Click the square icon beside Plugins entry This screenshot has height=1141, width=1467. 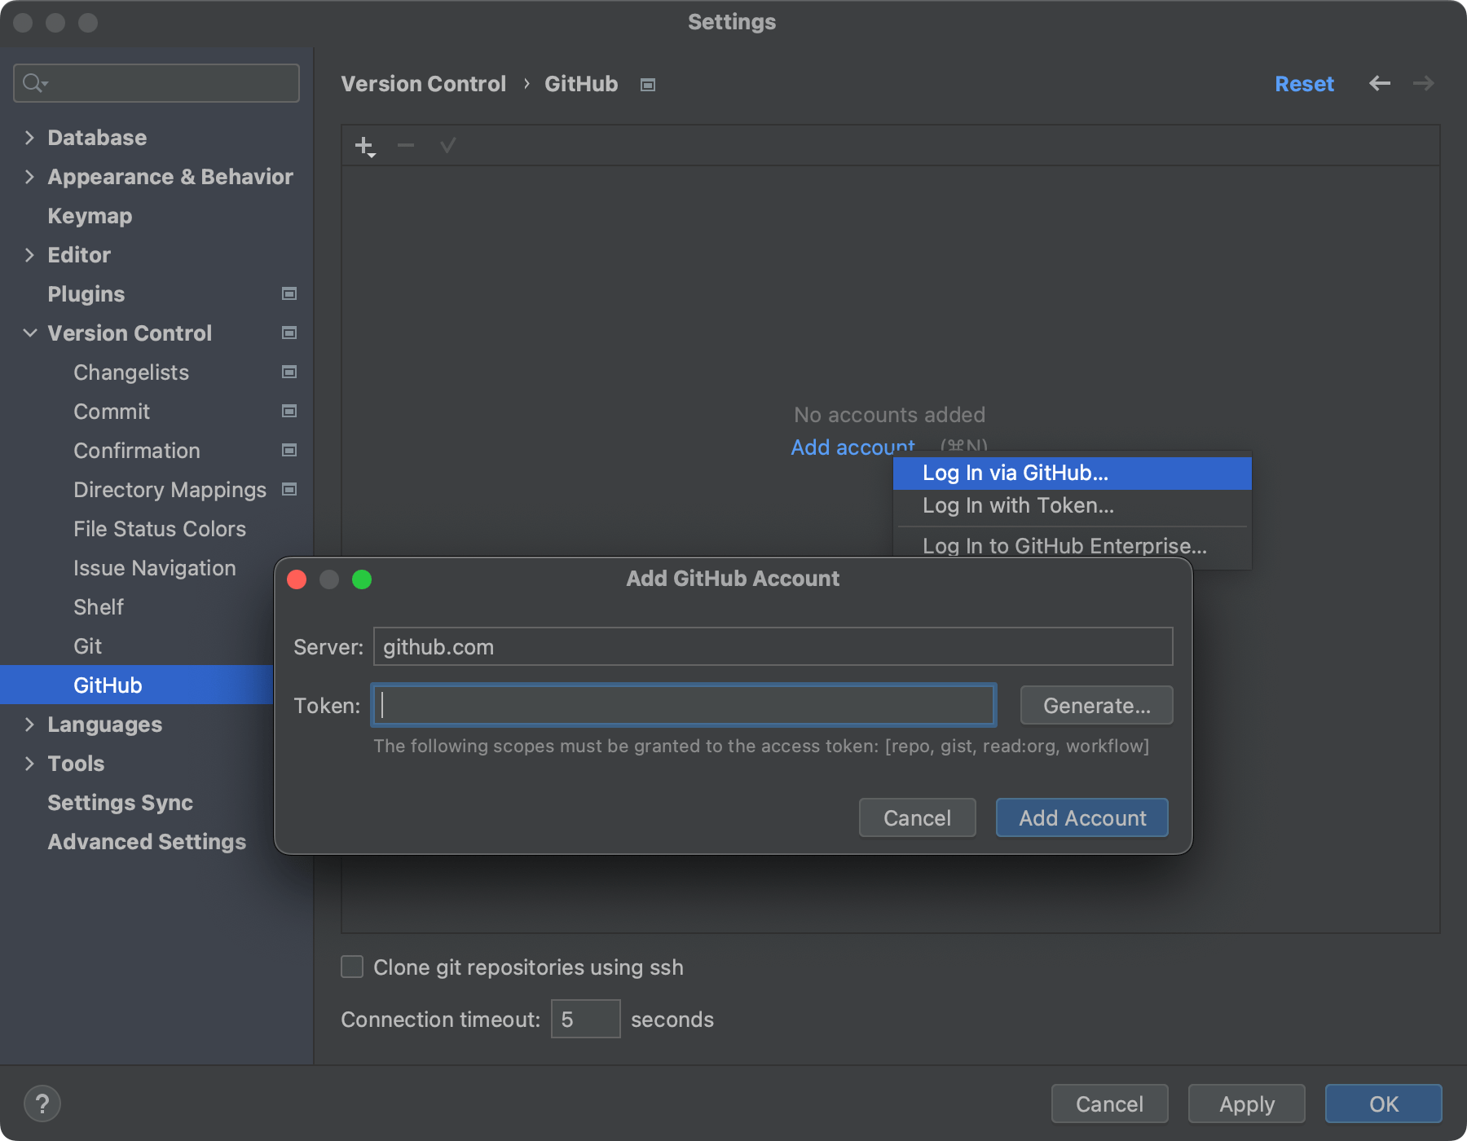click(289, 293)
